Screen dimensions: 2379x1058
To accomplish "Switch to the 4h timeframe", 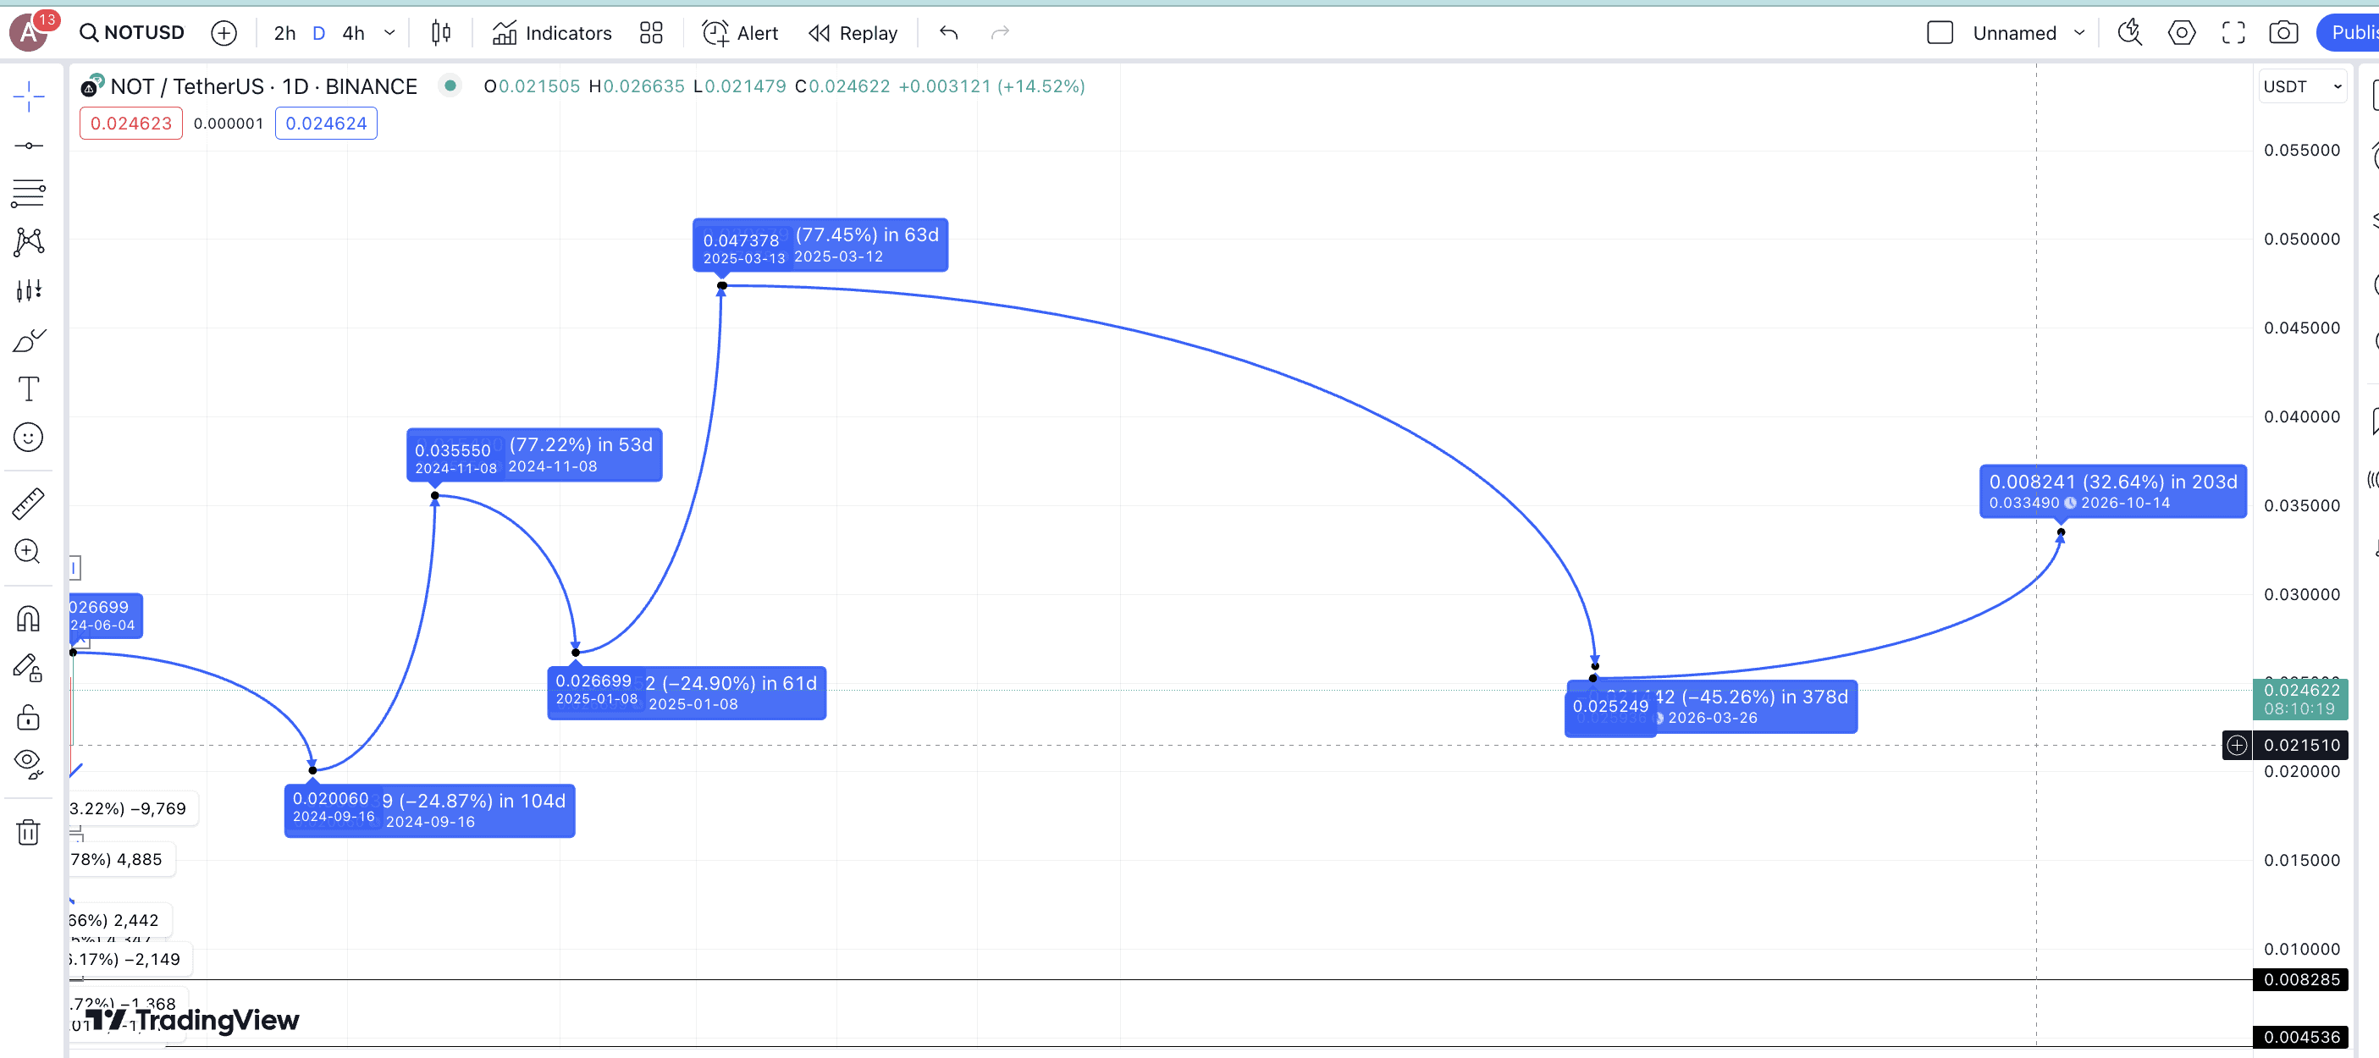I will point(353,33).
